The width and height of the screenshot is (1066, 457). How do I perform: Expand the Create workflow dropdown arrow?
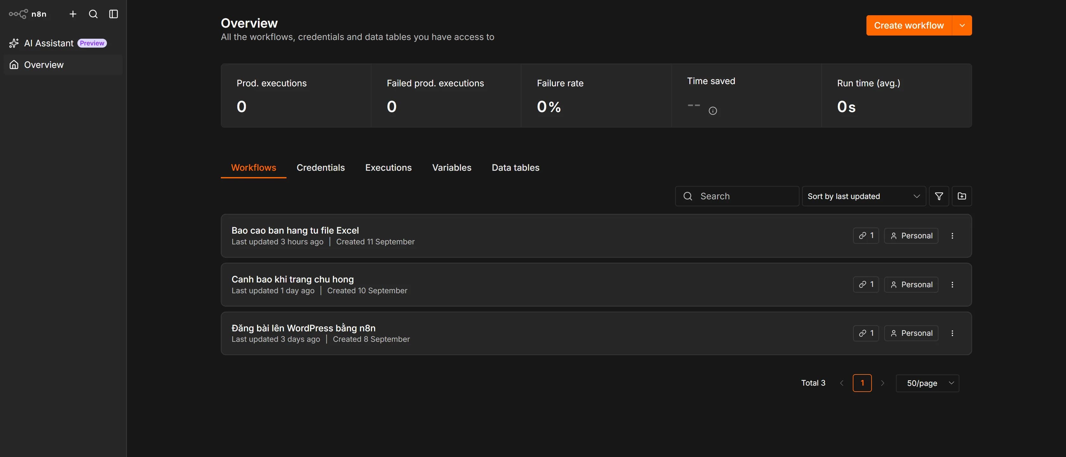pyautogui.click(x=962, y=25)
